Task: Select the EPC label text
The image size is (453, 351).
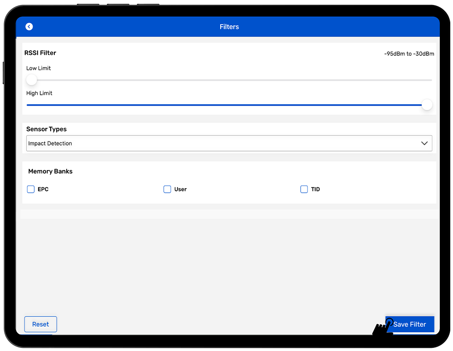Action: tap(43, 189)
